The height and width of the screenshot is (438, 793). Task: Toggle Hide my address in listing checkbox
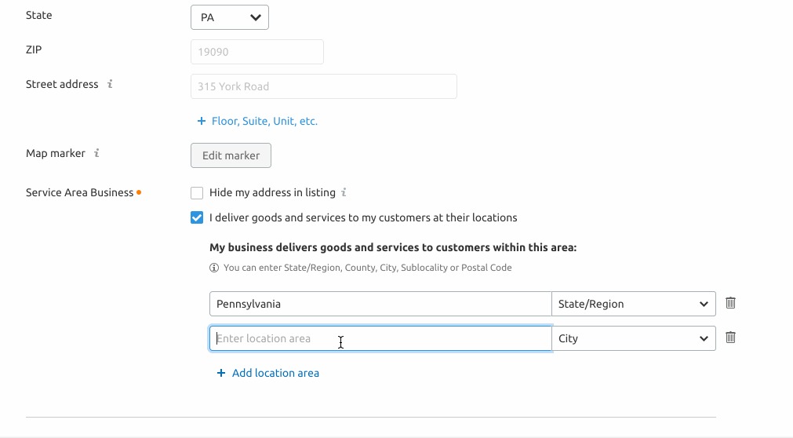(x=197, y=193)
